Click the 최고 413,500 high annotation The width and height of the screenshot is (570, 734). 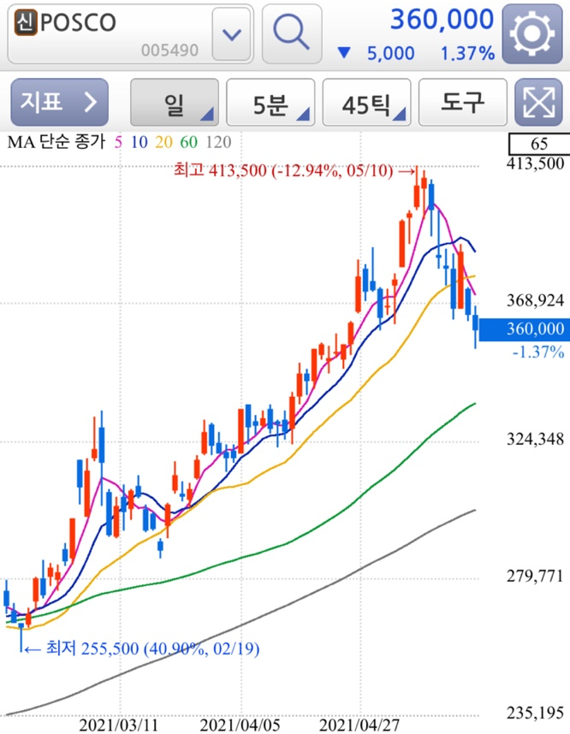pos(294,170)
